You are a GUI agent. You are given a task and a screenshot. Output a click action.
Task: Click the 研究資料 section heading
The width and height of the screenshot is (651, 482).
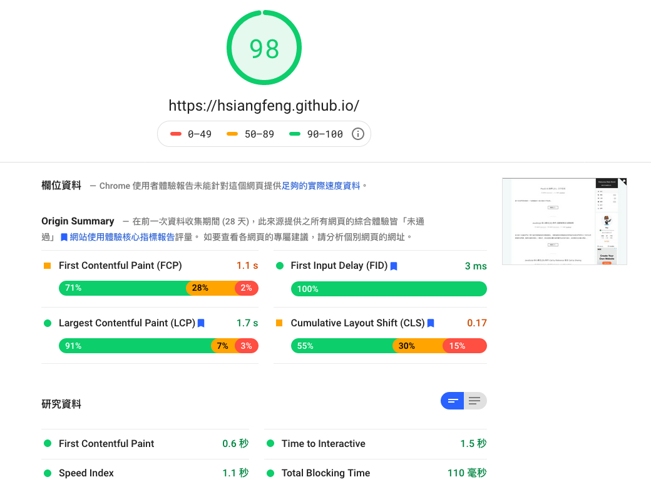coord(61,404)
